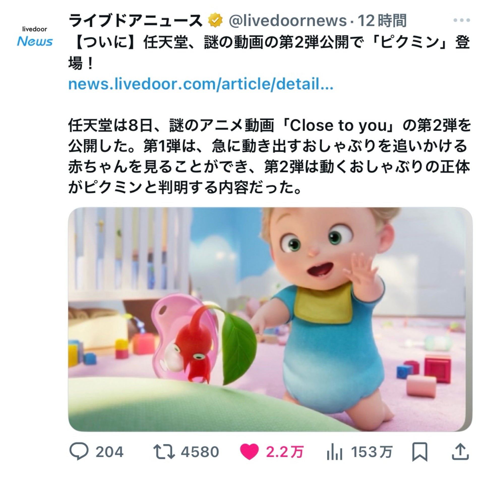View the 204 replies count
Screen dimensions: 484x477
[109, 452]
